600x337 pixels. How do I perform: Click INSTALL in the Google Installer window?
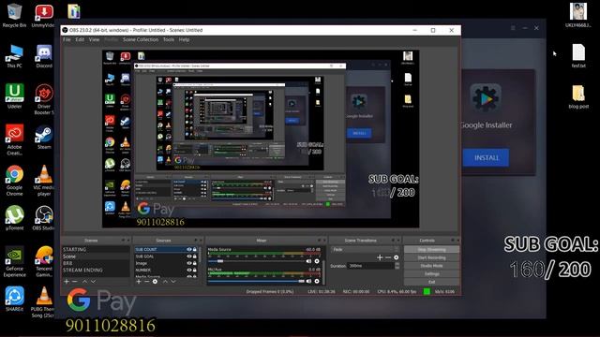pos(486,158)
